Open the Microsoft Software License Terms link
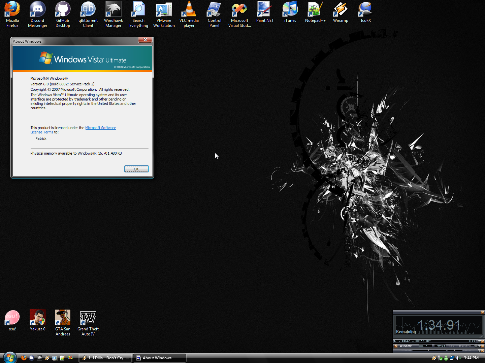This screenshot has width=485, height=363. 100,128
